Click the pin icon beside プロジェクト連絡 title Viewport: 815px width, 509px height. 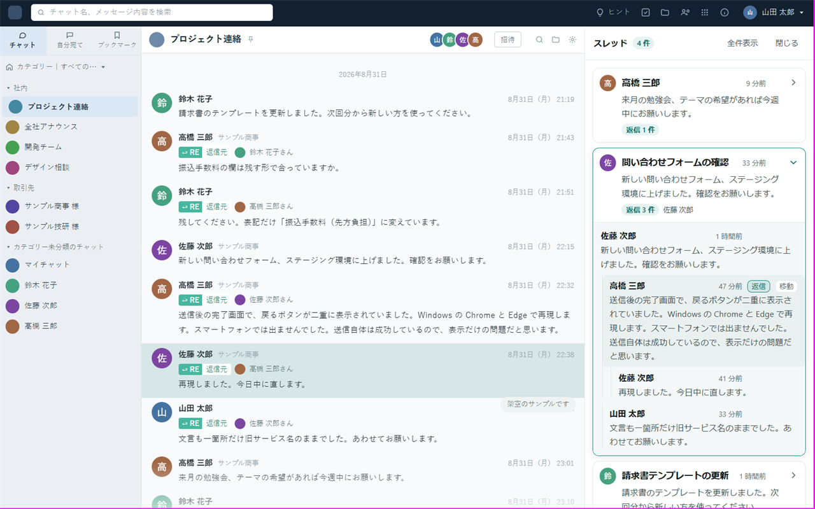click(251, 39)
